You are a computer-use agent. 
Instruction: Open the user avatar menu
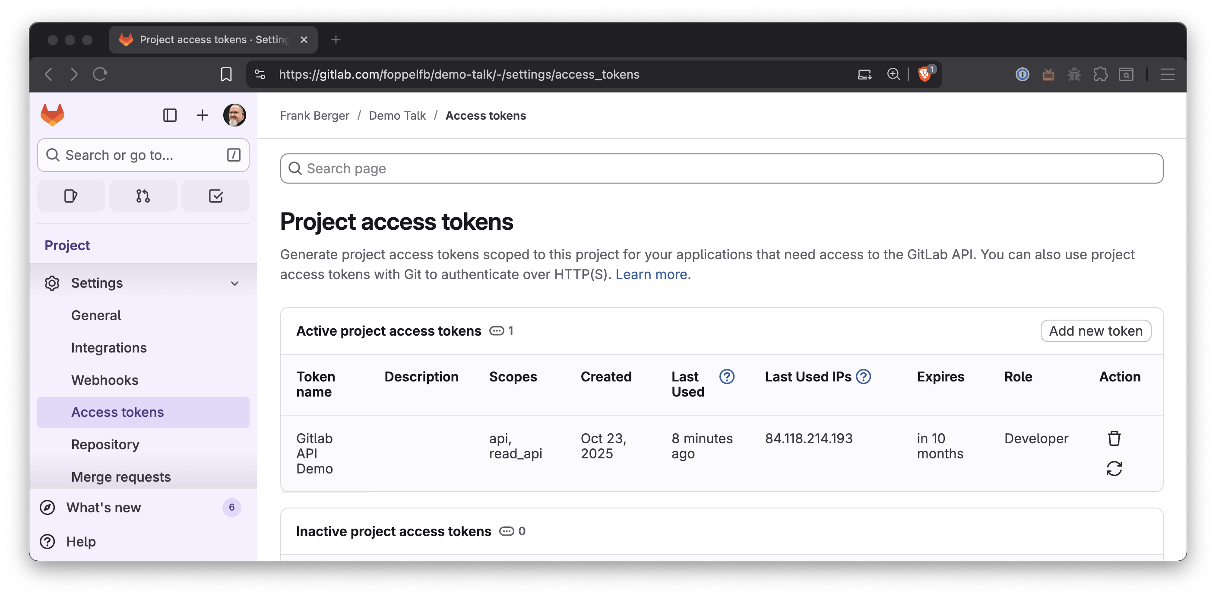pyautogui.click(x=234, y=115)
